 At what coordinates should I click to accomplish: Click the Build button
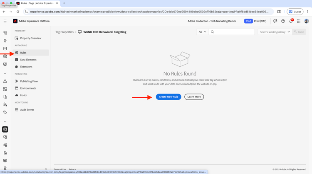point(299,32)
